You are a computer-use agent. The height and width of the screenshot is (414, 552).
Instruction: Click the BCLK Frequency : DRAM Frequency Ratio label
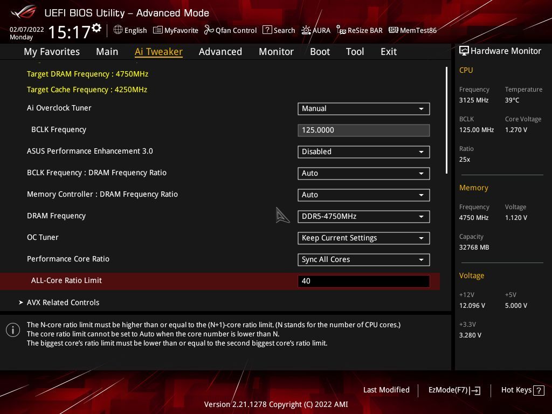96,172
